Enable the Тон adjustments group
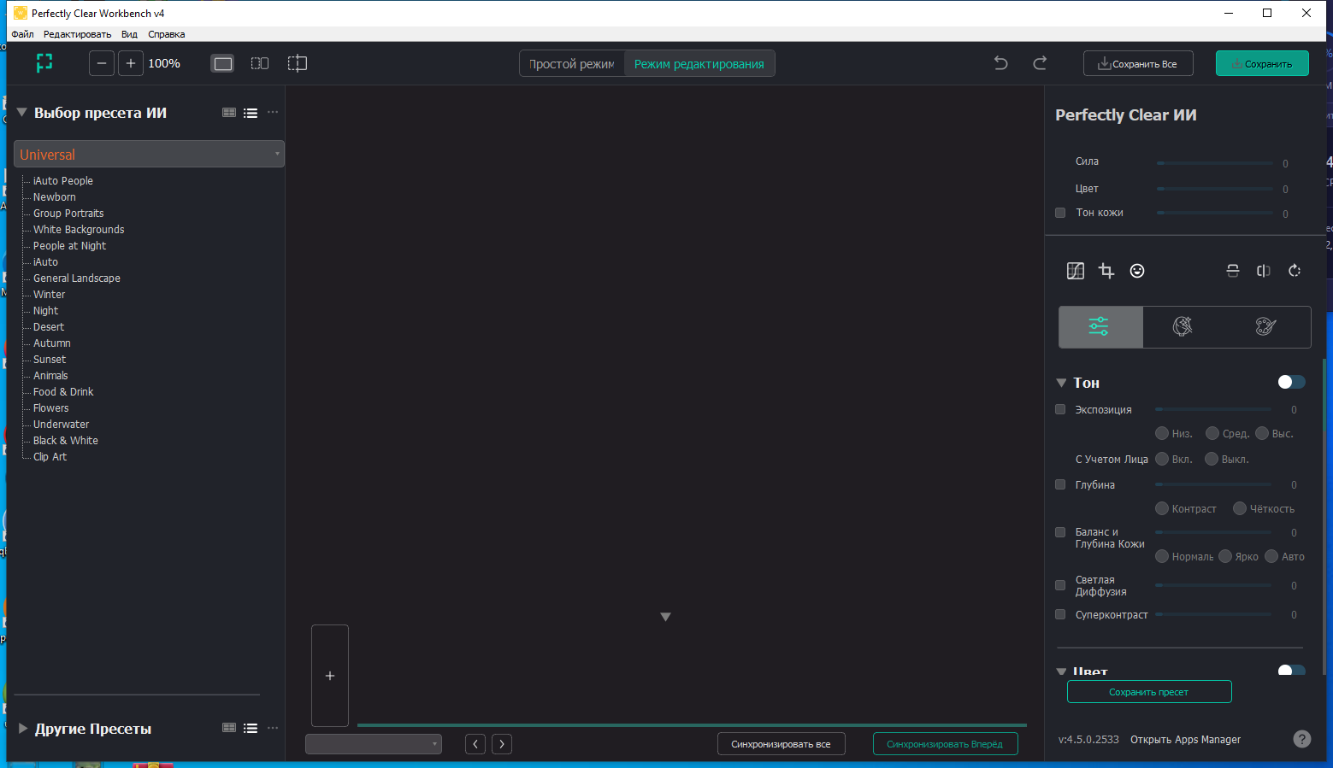 (x=1291, y=382)
